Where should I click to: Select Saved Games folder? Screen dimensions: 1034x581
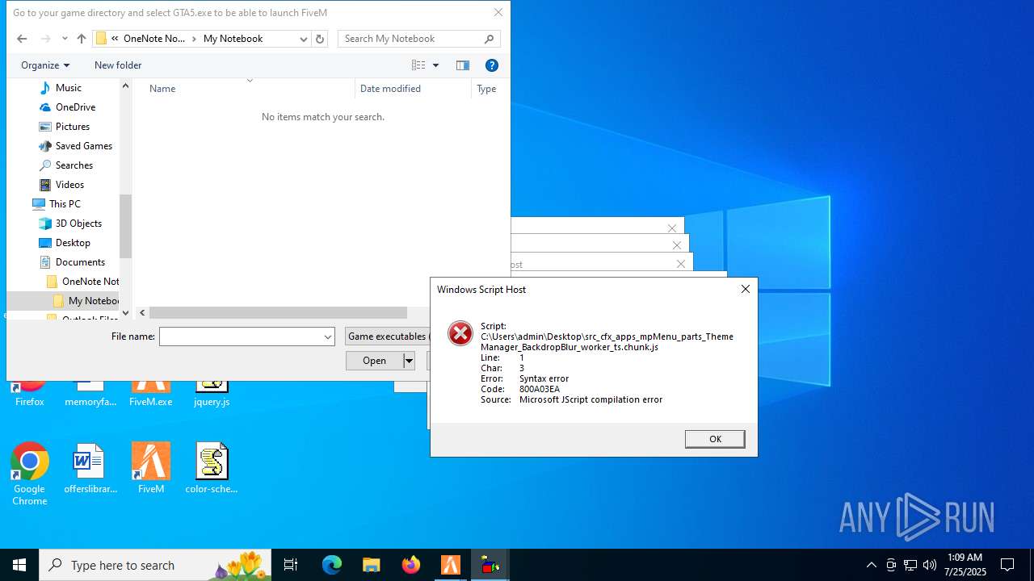click(84, 146)
